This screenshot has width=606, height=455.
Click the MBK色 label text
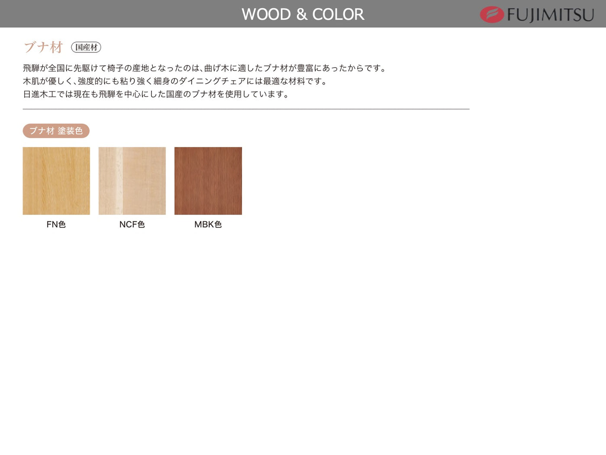tap(208, 224)
